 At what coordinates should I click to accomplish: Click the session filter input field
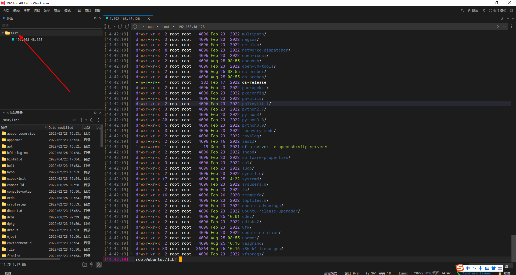coord(51,26)
